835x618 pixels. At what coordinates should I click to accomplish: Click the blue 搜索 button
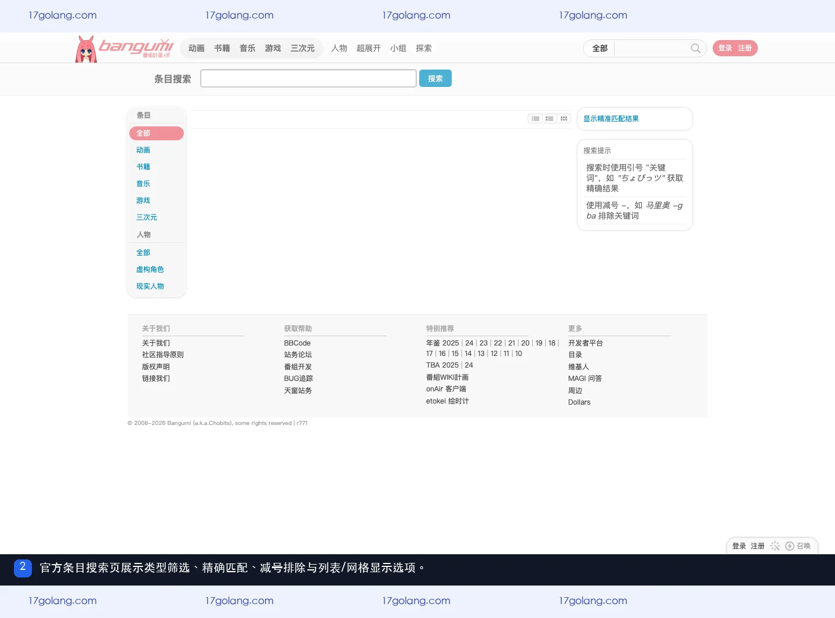point(435,78)
